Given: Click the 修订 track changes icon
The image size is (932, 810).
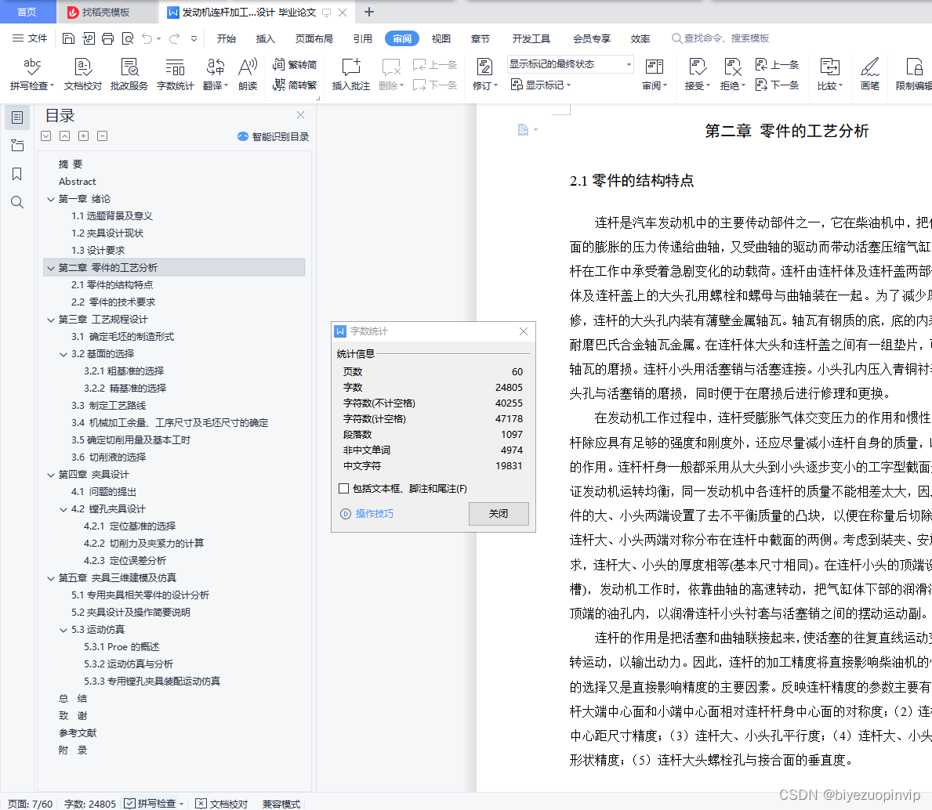Looking at the screenshot, I should click(484, 67).
